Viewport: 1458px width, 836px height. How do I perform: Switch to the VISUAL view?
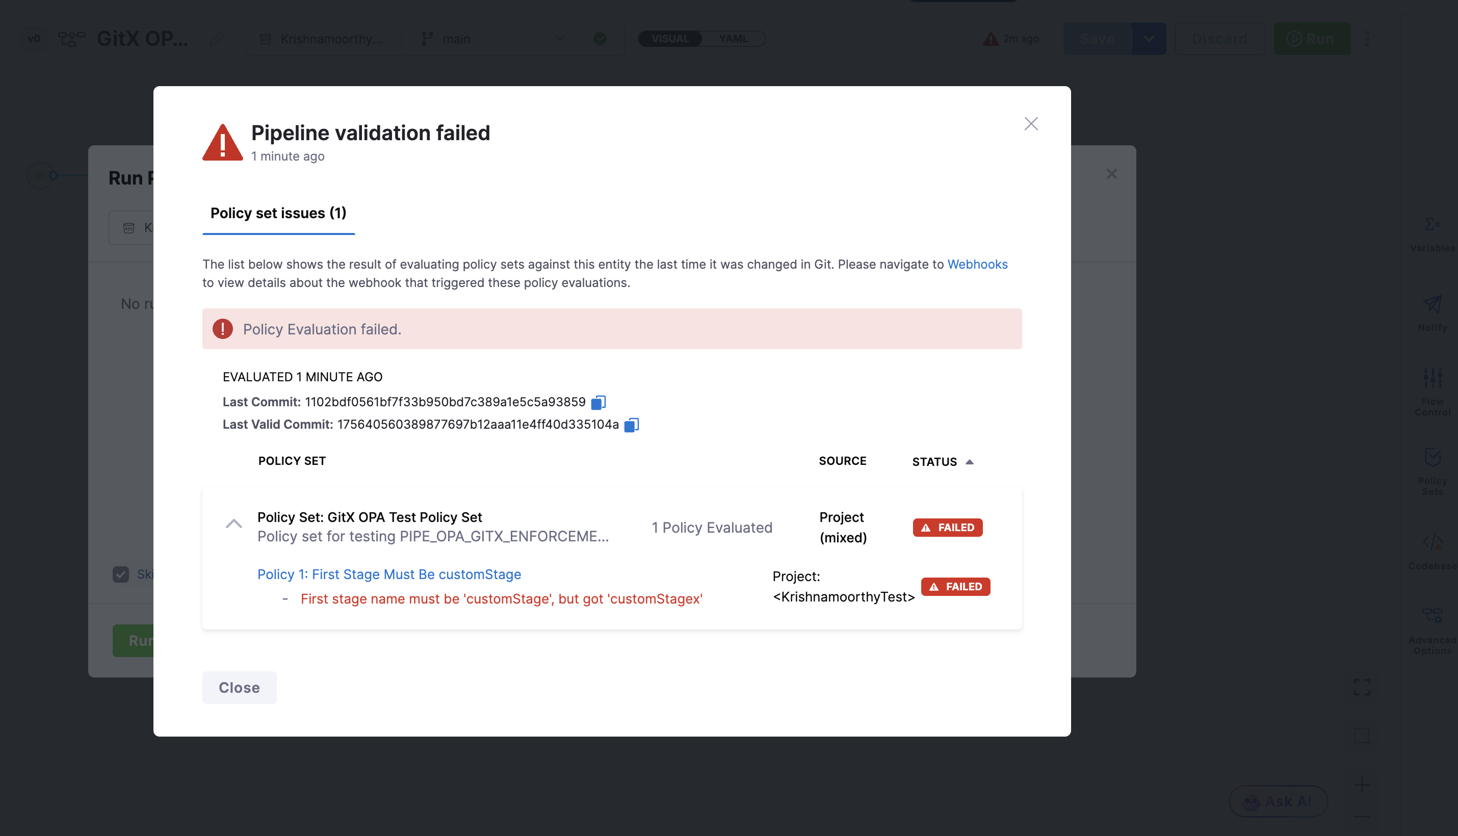pos(670,38)
